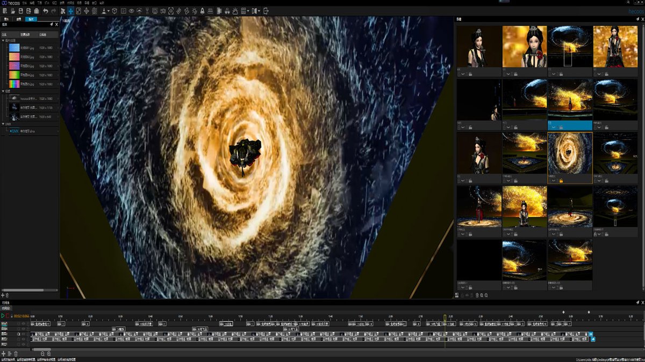Click the Redo arrow in top toolbar
The width and height of the screenshot is (645, 362).
coord(54,11)
